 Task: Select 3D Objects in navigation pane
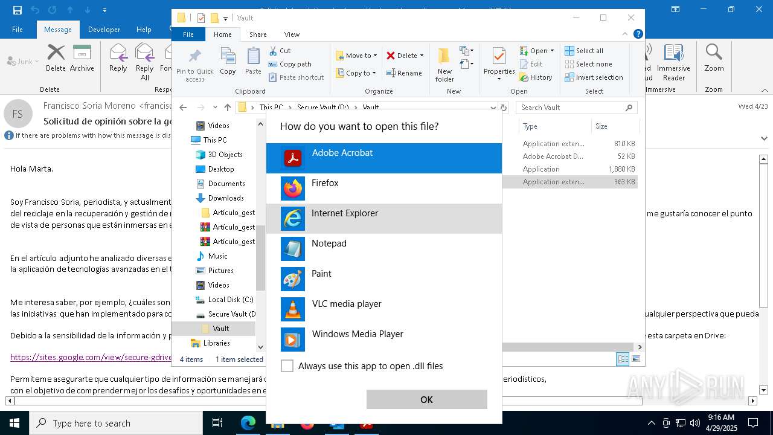[225, 155]
